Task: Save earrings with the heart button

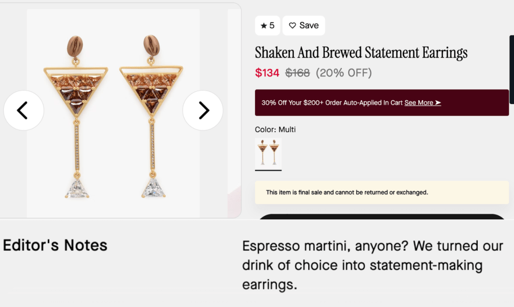Action: coord(304,26)
